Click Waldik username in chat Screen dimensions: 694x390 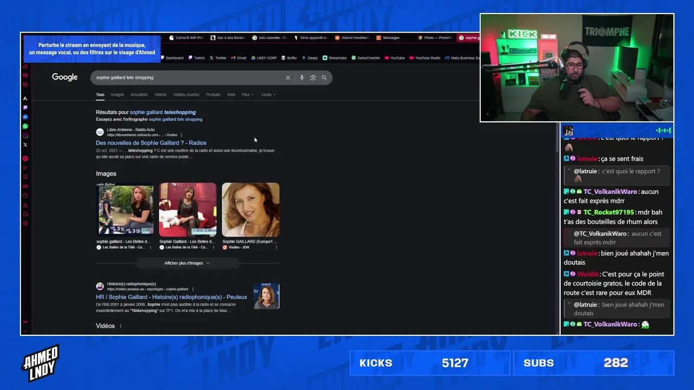tap(588, 274)
